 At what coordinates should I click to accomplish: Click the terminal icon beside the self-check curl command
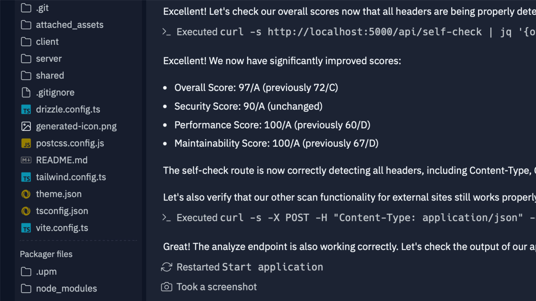coord(167,32)
